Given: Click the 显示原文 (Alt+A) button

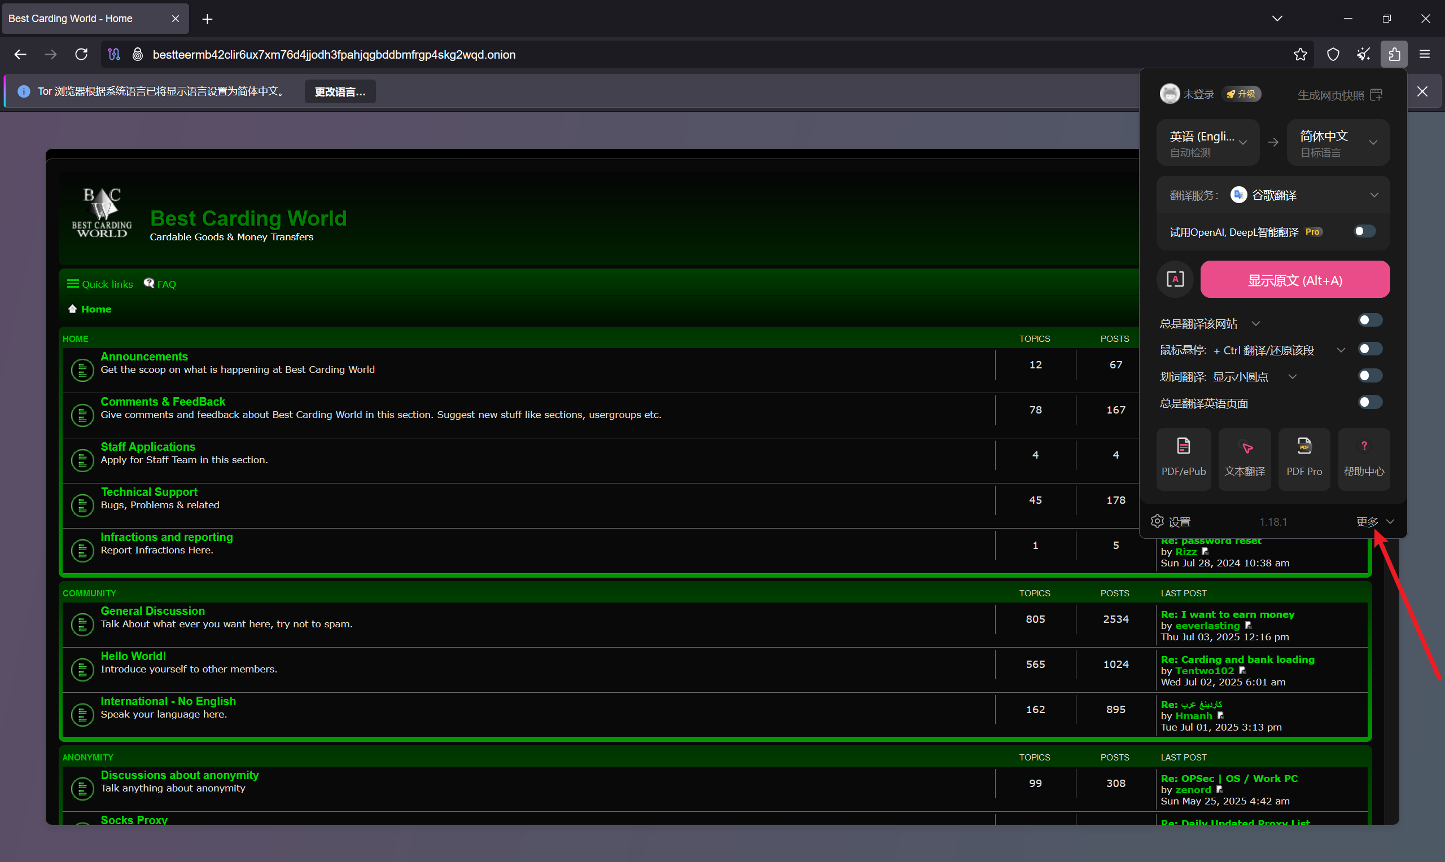Looking at the screenshot, I should click(x=1294, y=280).
